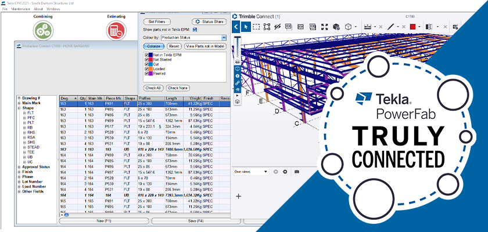Uncheck the Painted status checkbox
The height and width of the screenshot is (232, 488).
[x=147, y=74]
